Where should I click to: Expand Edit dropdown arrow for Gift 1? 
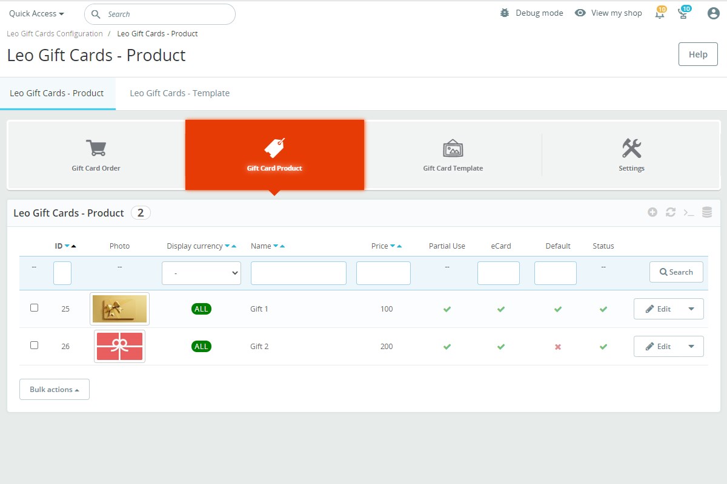click(x=691, y=309)
